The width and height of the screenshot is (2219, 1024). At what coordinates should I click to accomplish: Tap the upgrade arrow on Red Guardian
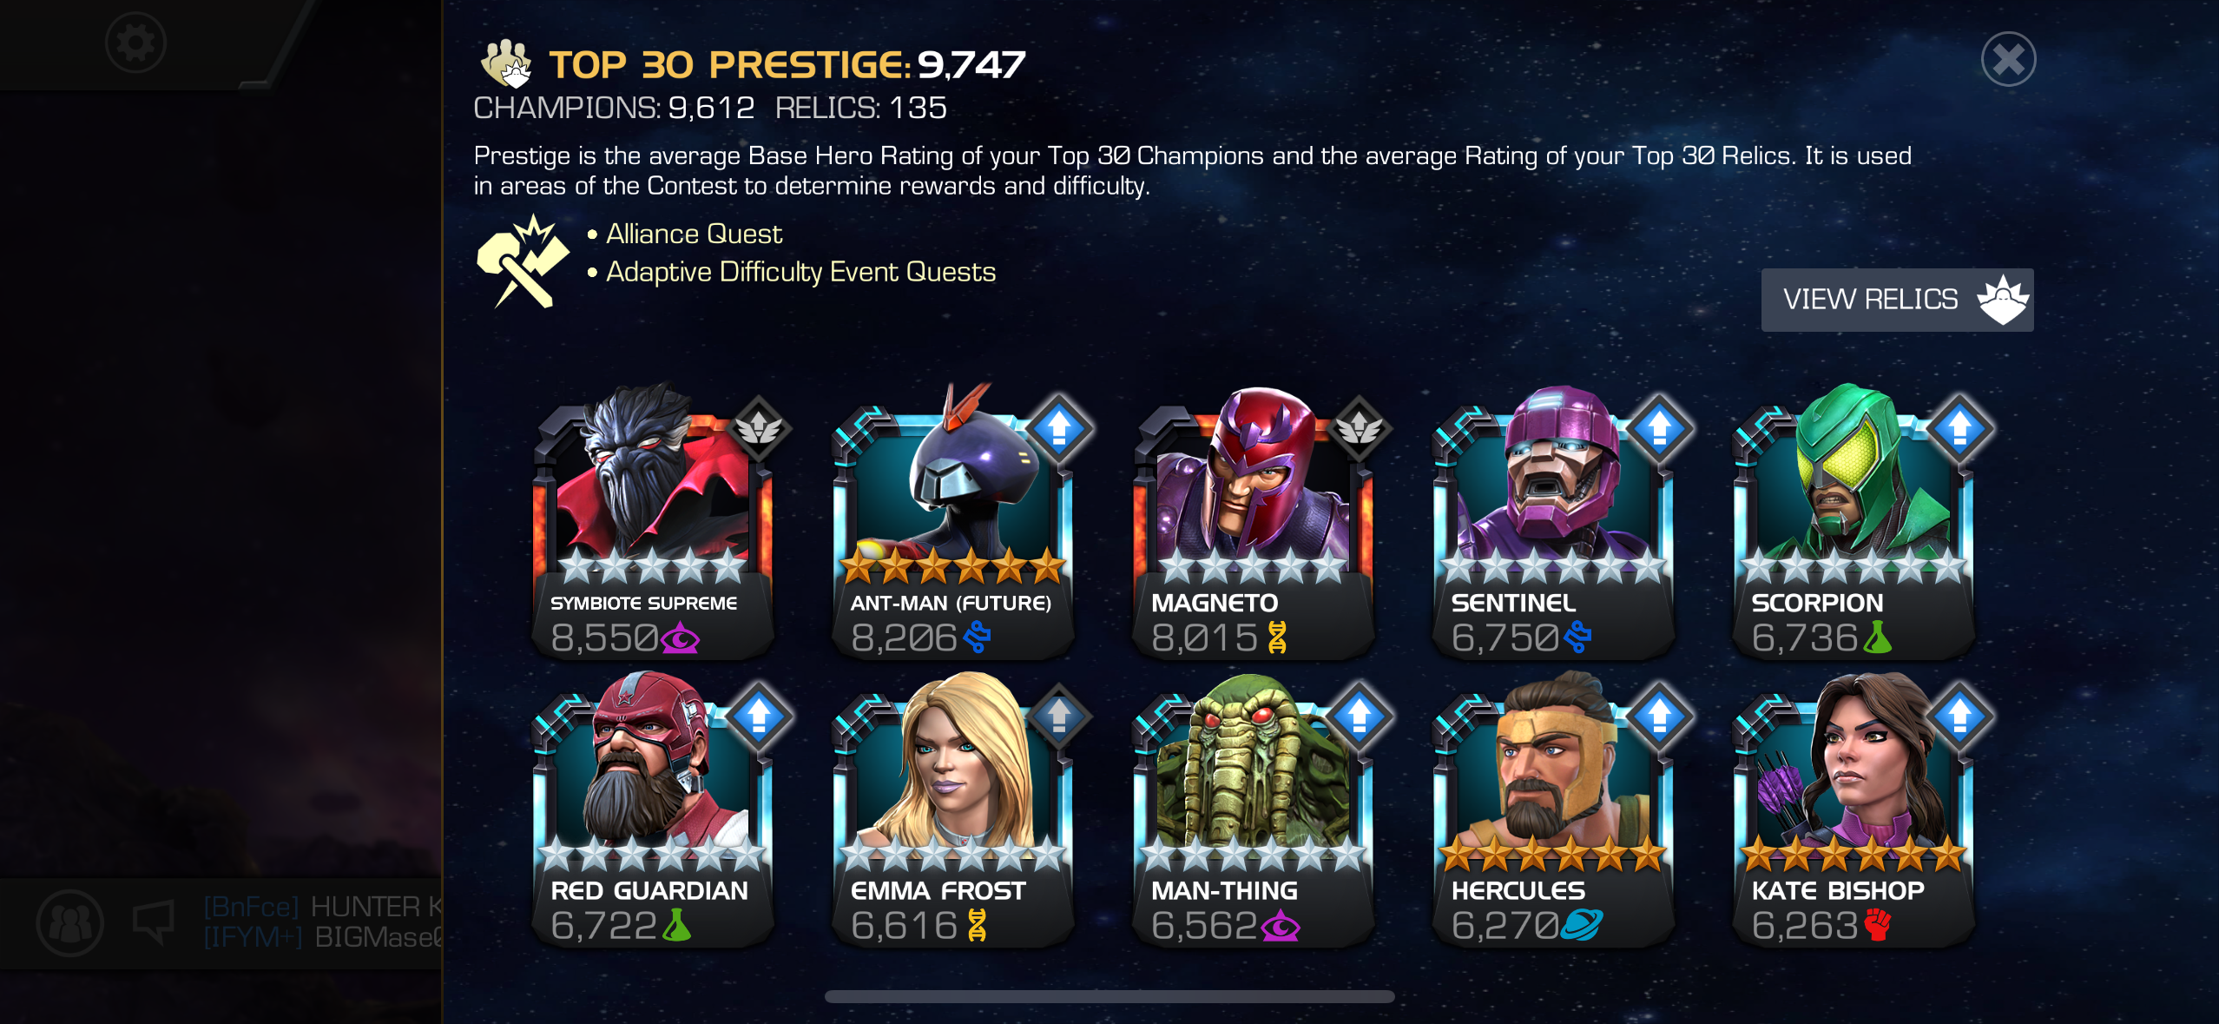(759, 716)
